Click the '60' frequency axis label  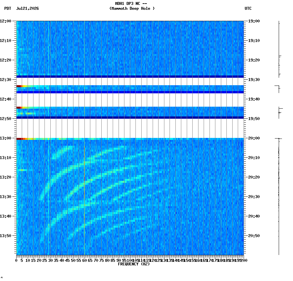pos(84,261)
